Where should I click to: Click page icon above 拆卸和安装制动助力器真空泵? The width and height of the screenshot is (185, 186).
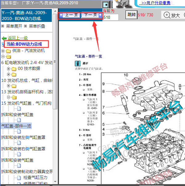pyautogui.click(x=19, y=165)
